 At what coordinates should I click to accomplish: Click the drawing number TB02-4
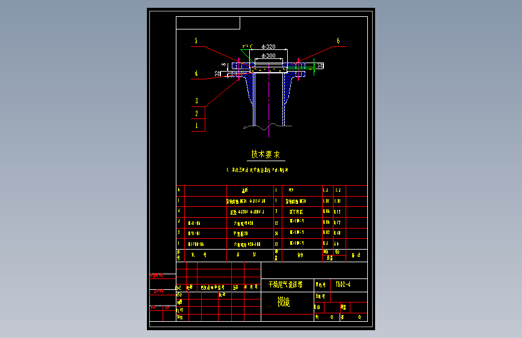tap(343, 284)
